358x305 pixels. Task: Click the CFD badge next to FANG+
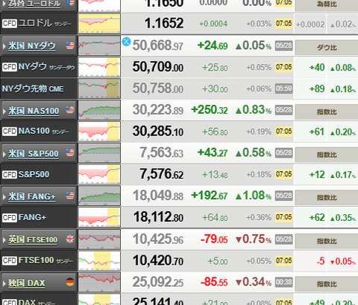click(10, 218)
